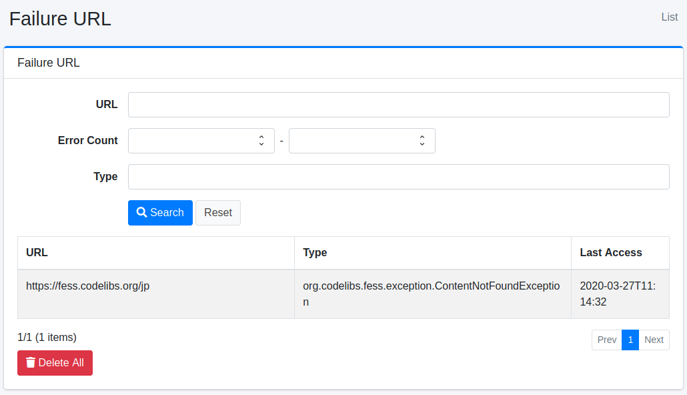
Task: Open the List link at top right
Action: (669, 17)
